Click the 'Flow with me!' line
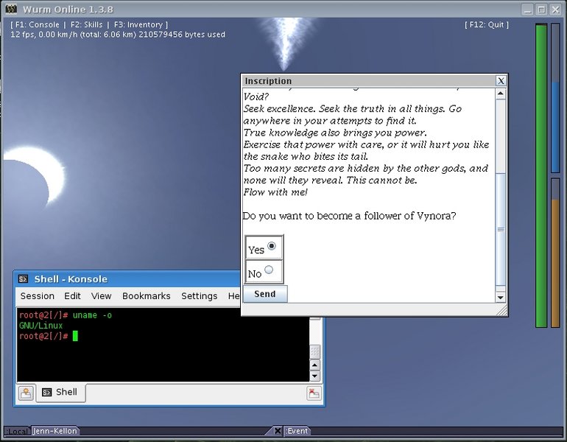 coord(275,192)
